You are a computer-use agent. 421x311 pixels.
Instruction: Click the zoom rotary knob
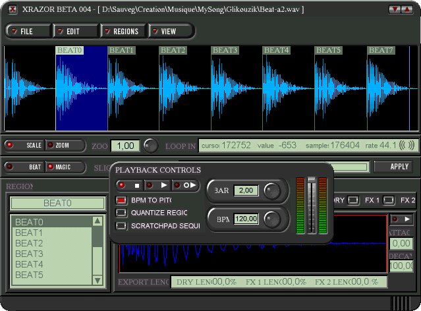tap(151, 146)
